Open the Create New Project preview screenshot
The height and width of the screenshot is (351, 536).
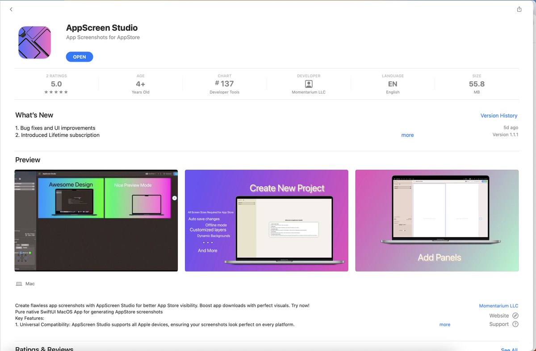click(267, 220)
